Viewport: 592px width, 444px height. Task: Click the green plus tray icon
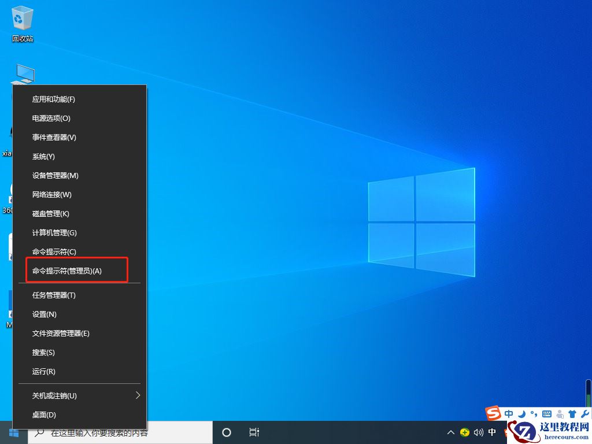[464, 432]
